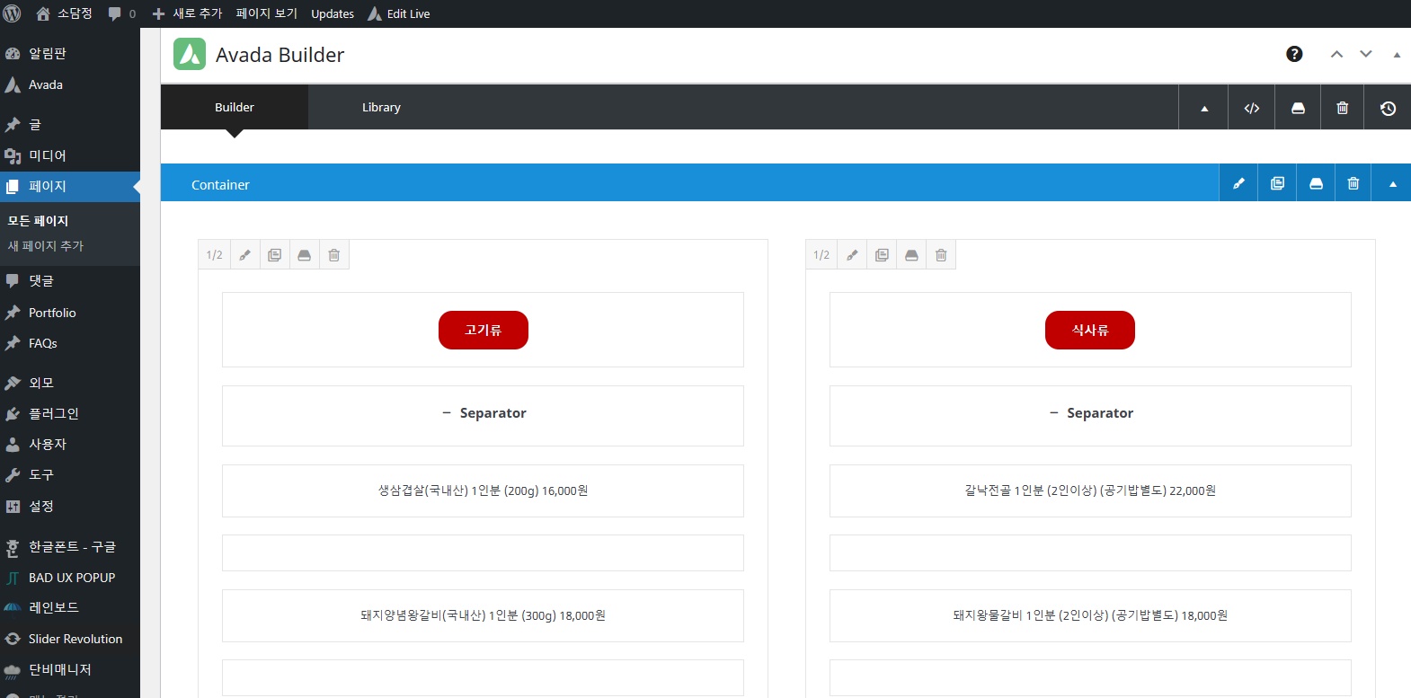This screenshot has height=698, width=1411.
Task: Change left column 1/2 size selector
Action: (x=214, y=255)
